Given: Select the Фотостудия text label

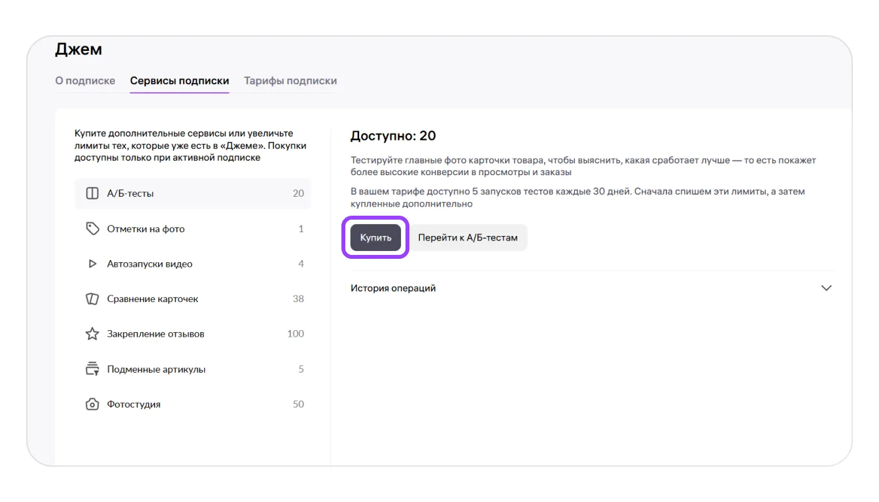Looking at the screenshot, I should point(133,405).
